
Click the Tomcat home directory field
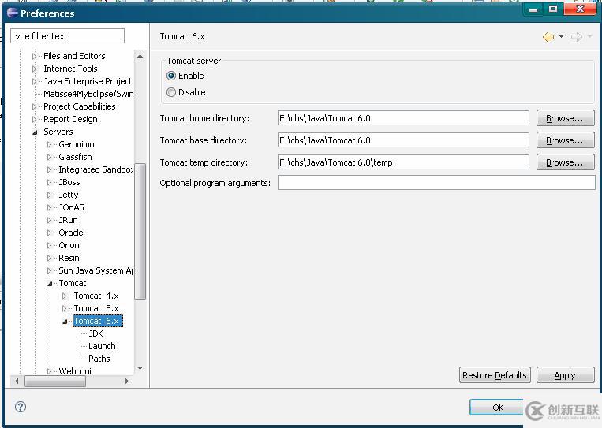403,118
